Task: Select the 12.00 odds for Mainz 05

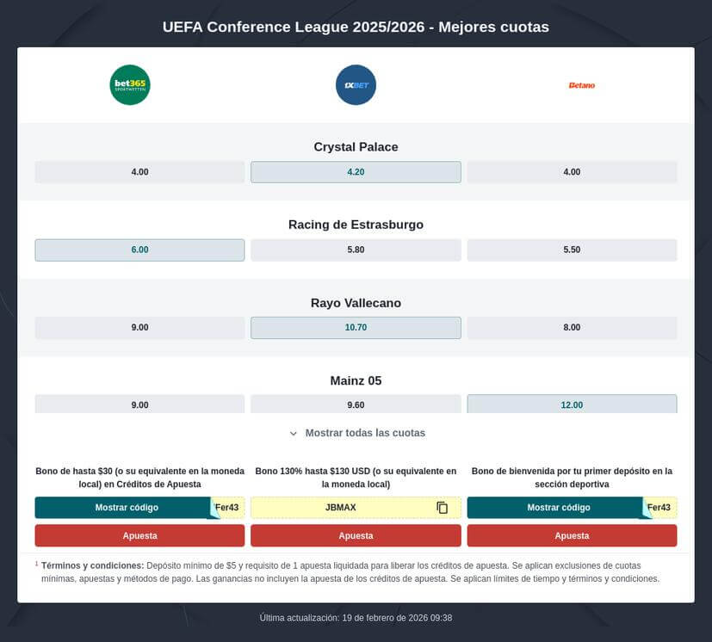Action: (x=572, y=404)
